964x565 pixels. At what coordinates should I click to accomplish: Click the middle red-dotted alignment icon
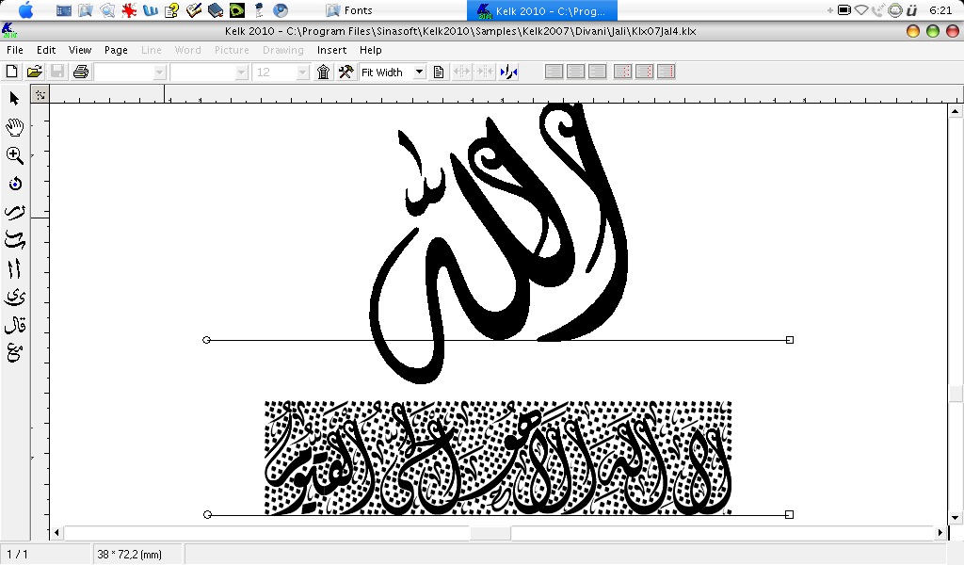(644, 72)
